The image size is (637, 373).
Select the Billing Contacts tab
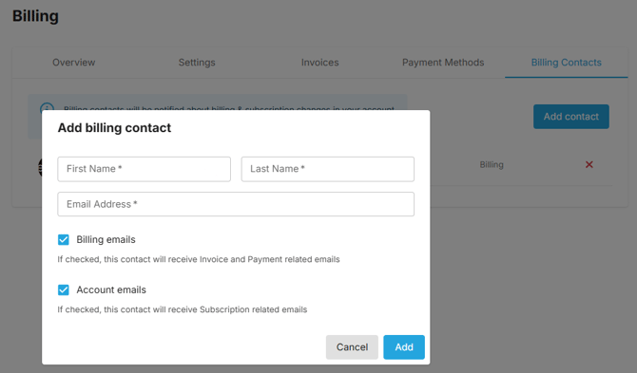click(x=567, y=63)
